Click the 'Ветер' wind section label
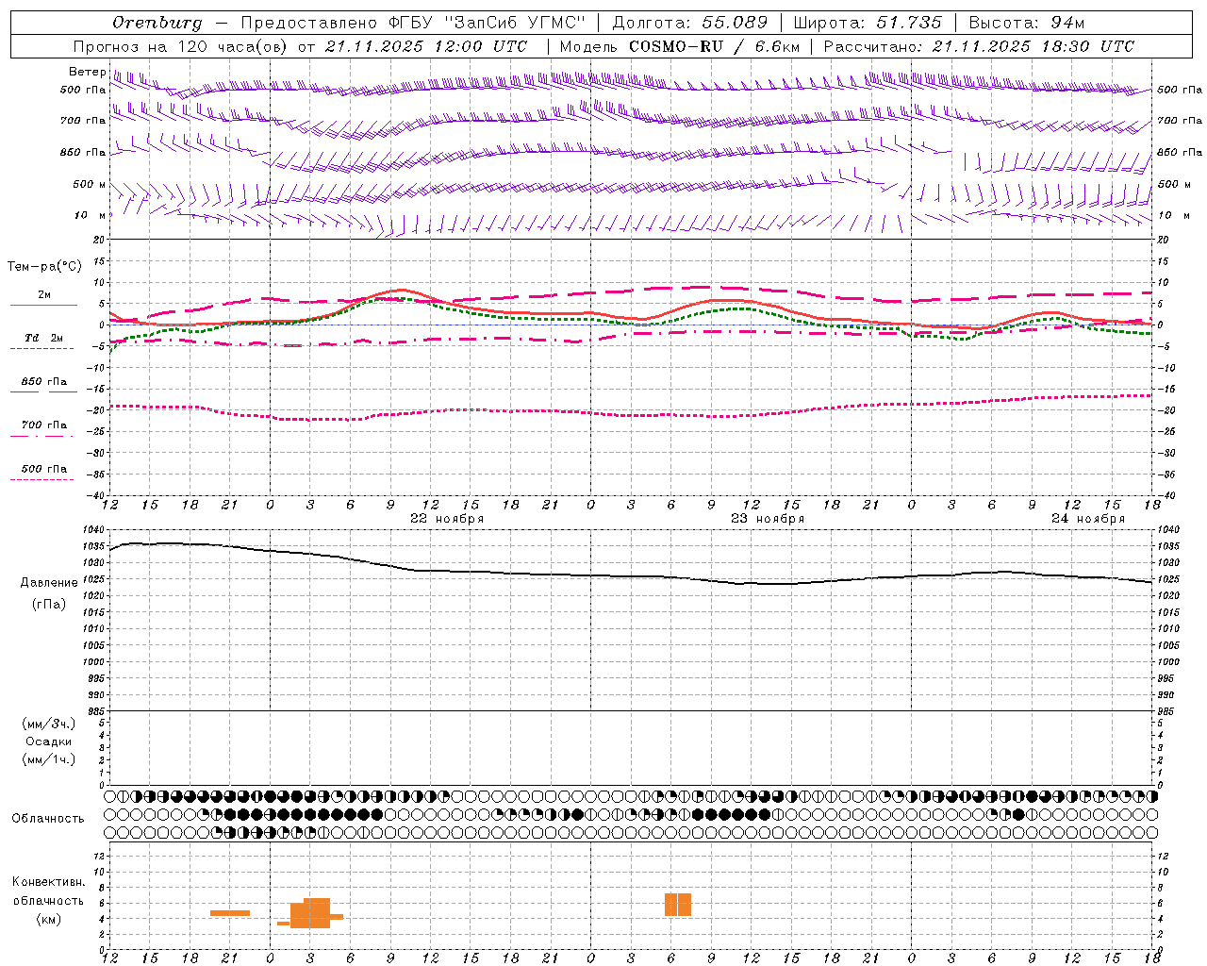The height and width of the screenshot is (966, 1207). 87,72
